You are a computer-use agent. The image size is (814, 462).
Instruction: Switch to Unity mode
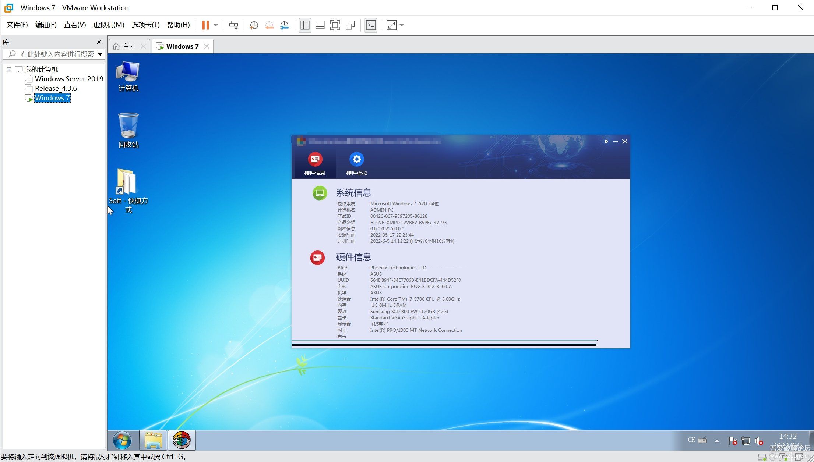tap(350, 25)
